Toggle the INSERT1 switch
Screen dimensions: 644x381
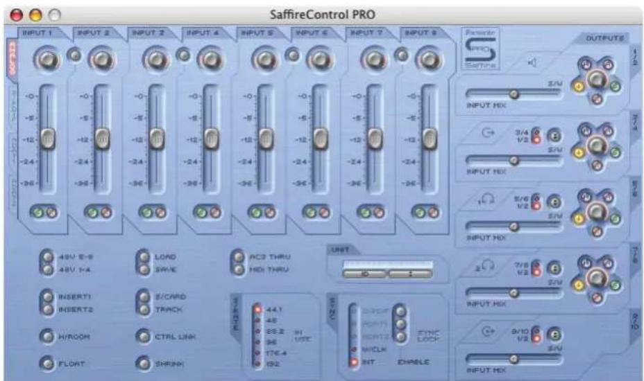pos(48,296)
